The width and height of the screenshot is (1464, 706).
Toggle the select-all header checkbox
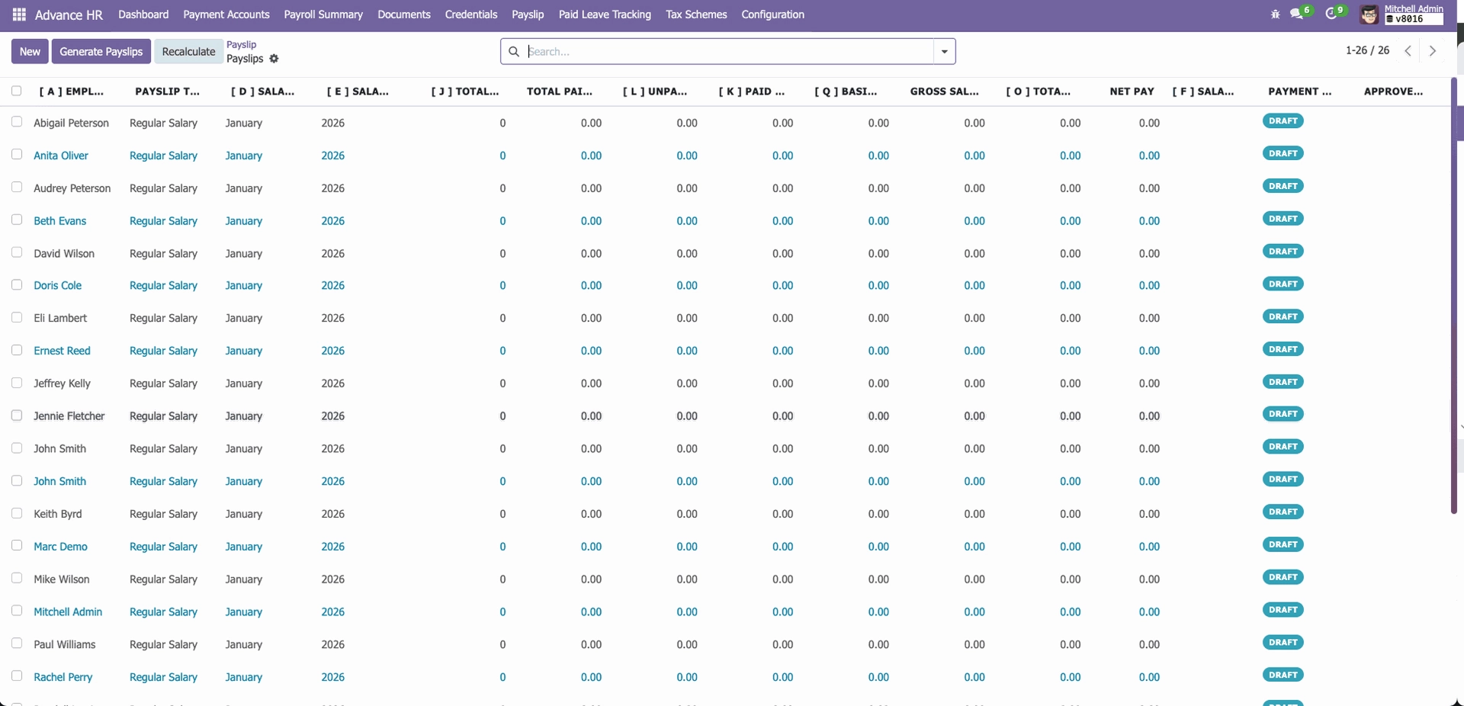17,91
